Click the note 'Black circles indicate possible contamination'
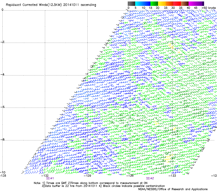Screen dimensions: 217x191 tap(134, 186)
